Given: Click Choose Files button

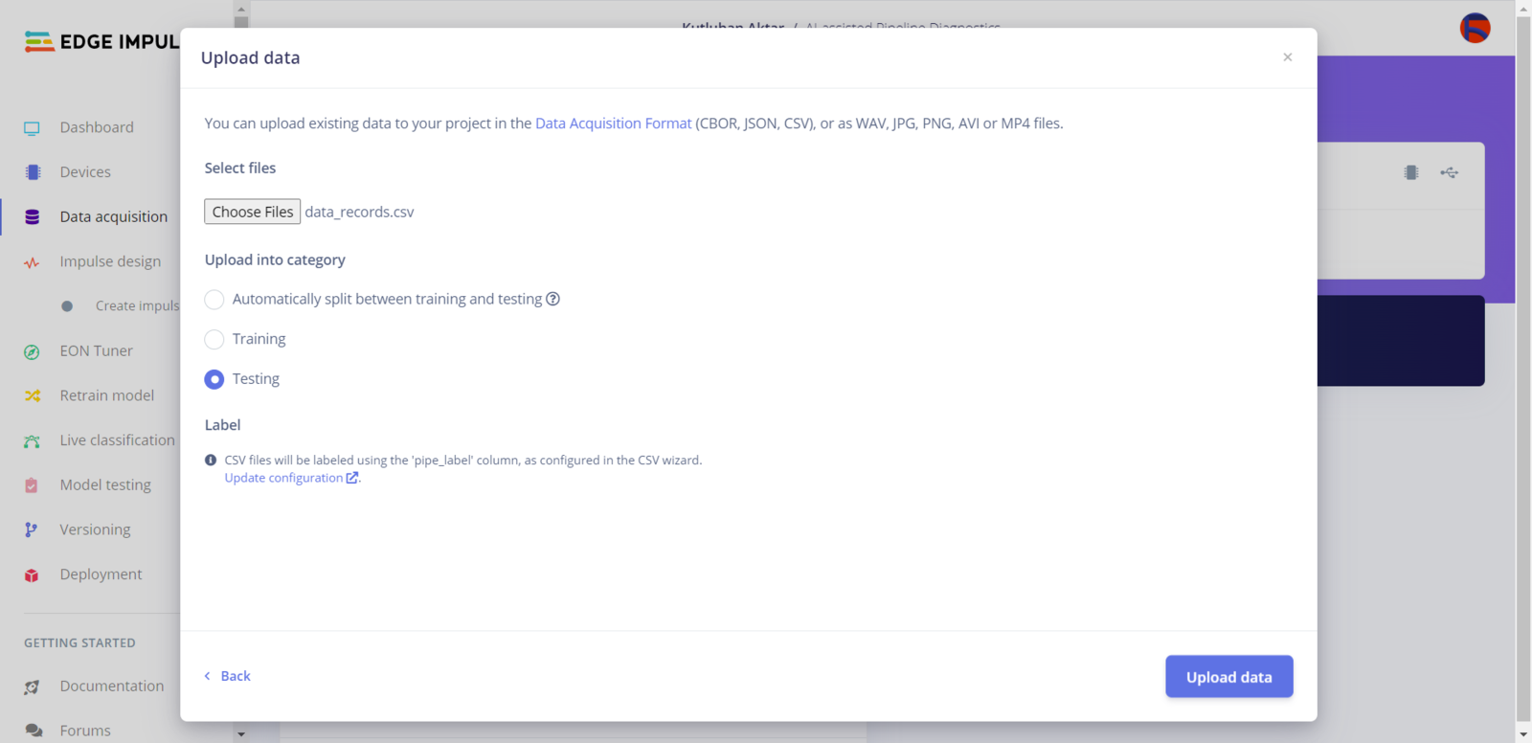Looking at the screenshot, I should coord(252,212).
